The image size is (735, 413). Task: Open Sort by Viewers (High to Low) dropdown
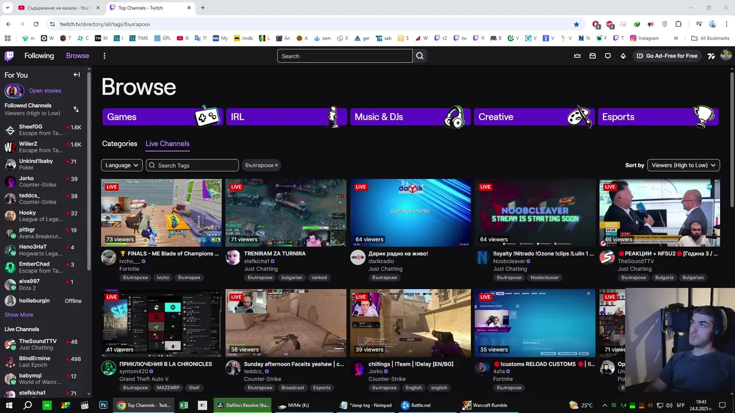coord(683,165)
